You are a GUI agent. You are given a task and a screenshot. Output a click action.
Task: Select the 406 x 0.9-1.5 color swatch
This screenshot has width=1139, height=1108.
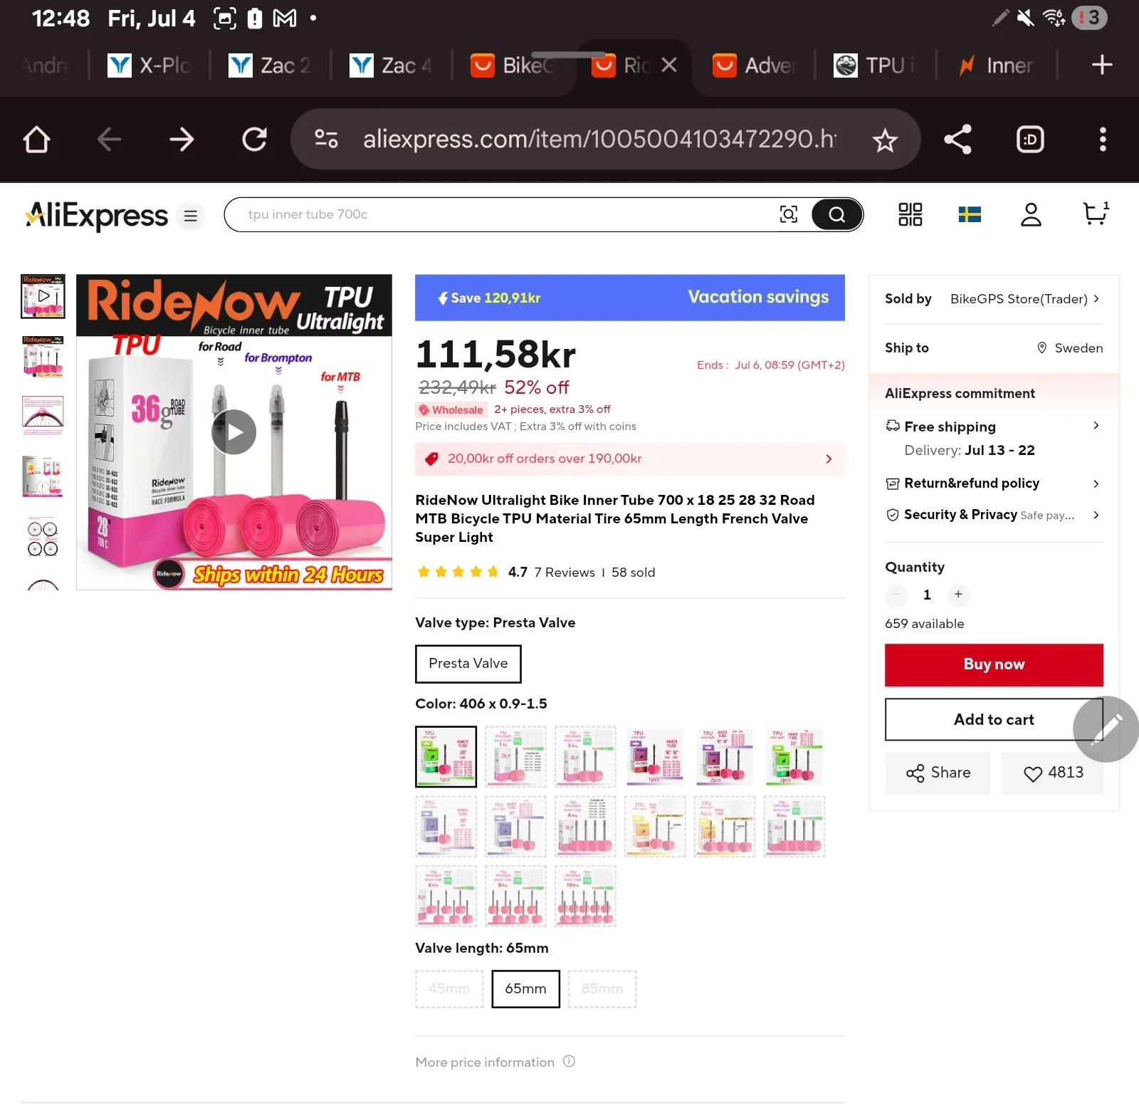click(x=446, y=756)
